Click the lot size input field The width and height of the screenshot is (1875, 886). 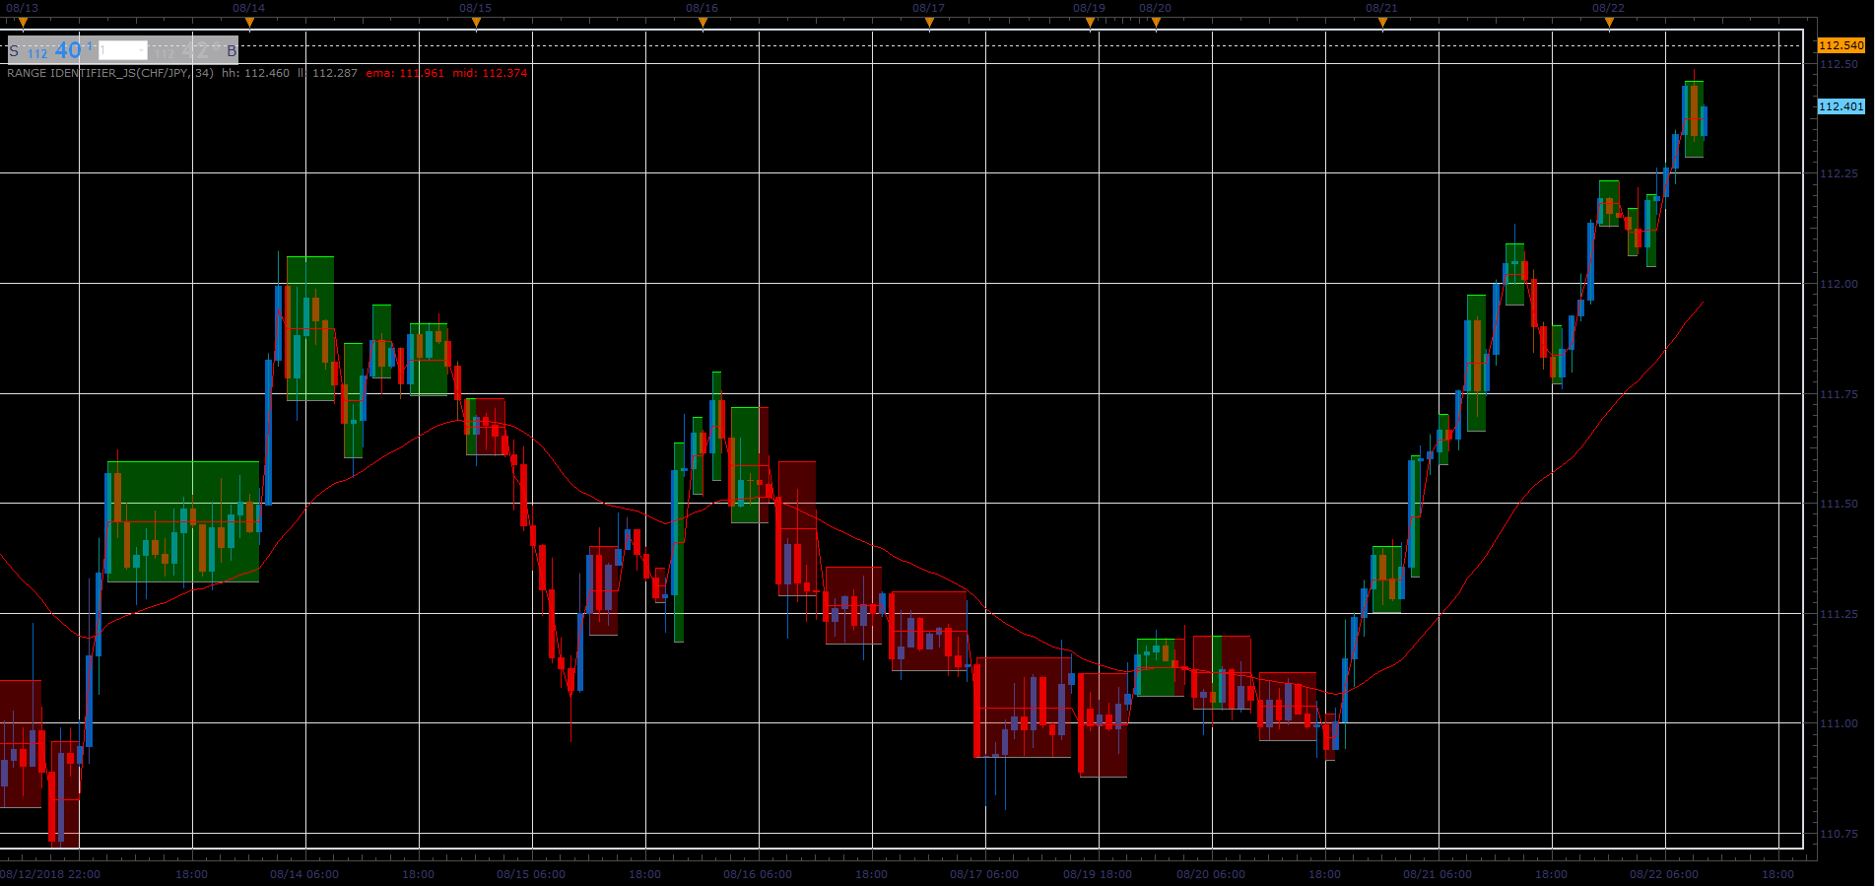pyautogui.click(x=123, y=50)
